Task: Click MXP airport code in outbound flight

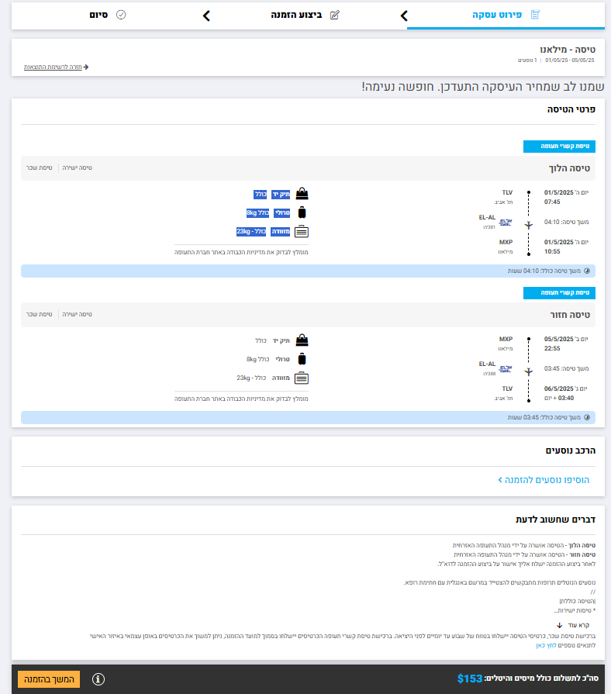Action: (506, 242)
